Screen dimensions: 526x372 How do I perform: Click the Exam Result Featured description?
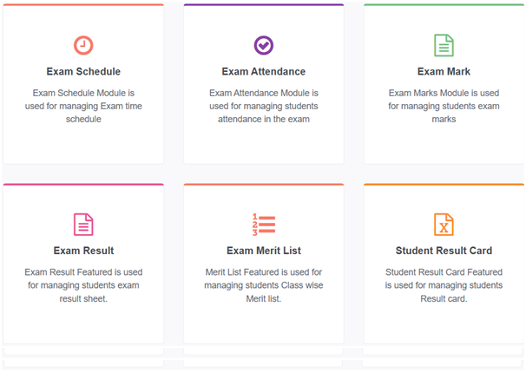click(x=83, y=285)
